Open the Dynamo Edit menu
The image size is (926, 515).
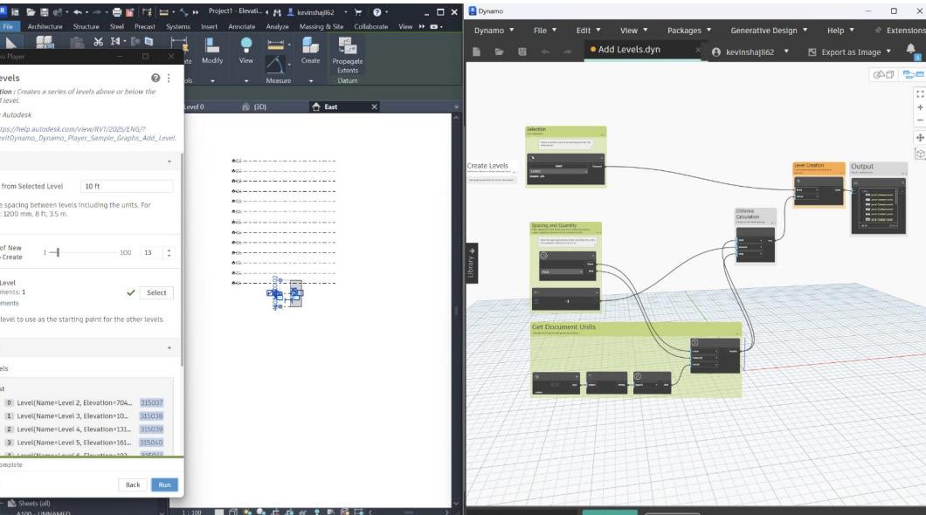point(588,30)
